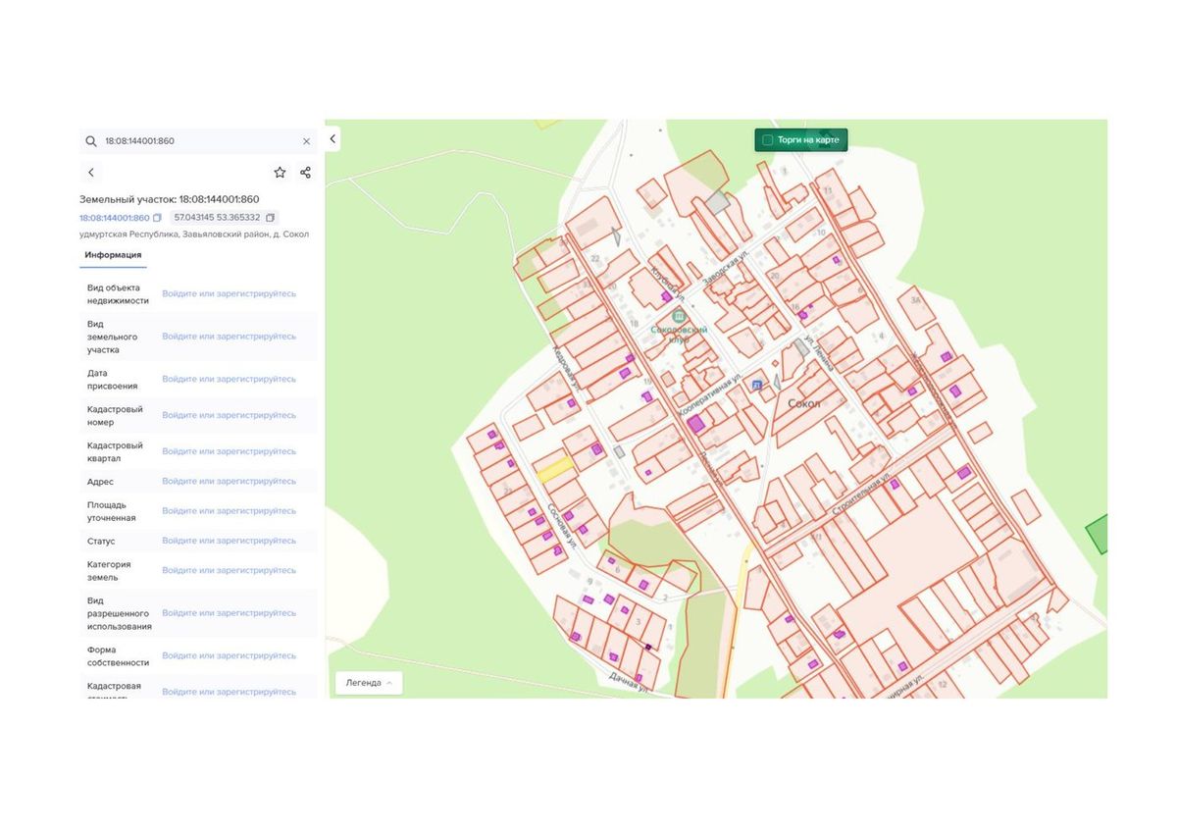Click the Соколовский клуб map marker icon
This screenshot has width=1177, height=833.
click(x=679, y=318)
